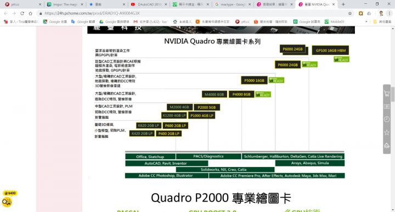Open browsing history via the clock icon
The height and width of the screenshot is (212, 395).
pyautogui.click(x=387, y=119)
